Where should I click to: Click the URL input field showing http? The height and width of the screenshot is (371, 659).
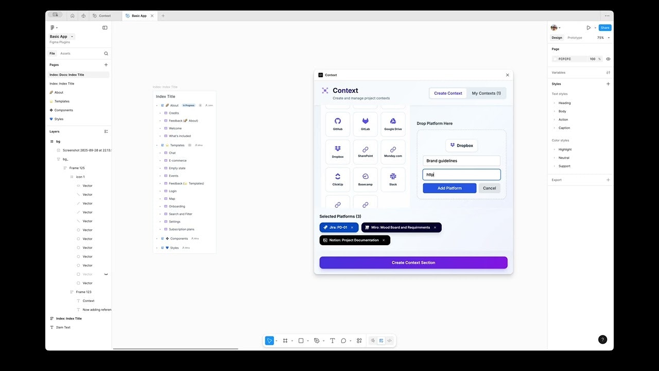pyautogui.click(x=461, y=174)
